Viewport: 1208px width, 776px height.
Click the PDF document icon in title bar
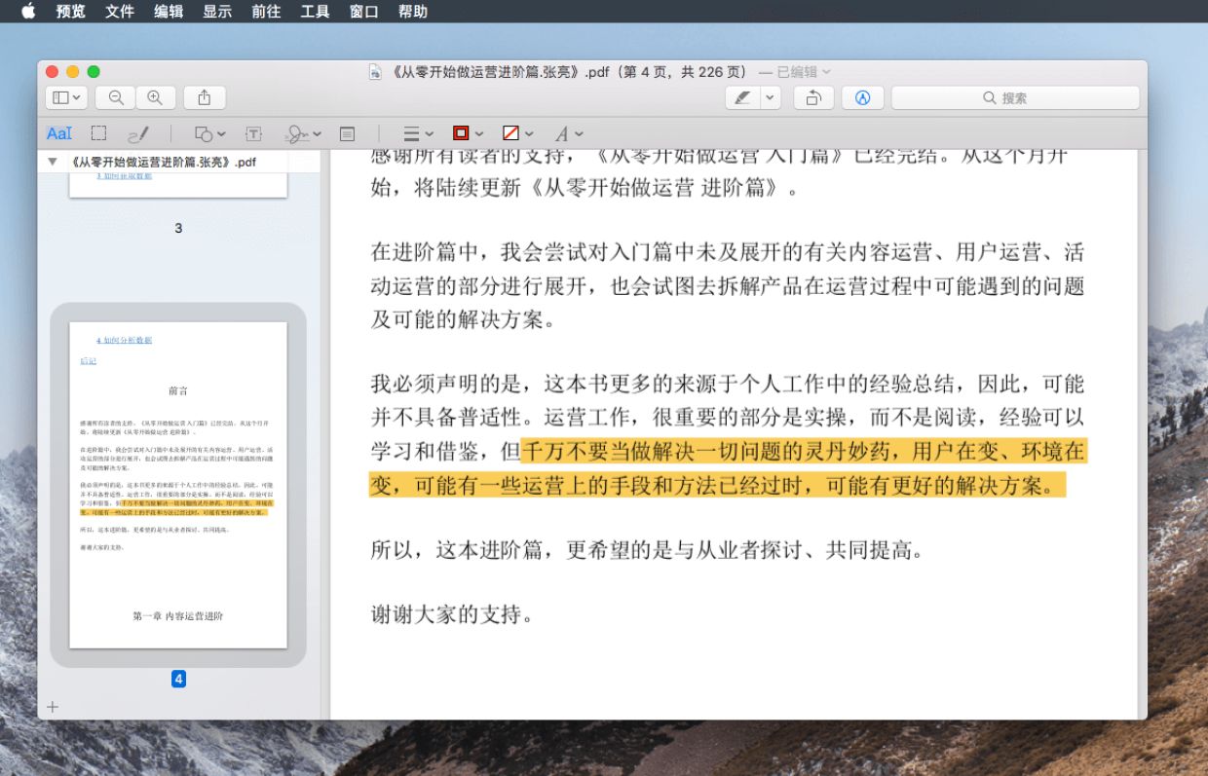tap(375, 72)
